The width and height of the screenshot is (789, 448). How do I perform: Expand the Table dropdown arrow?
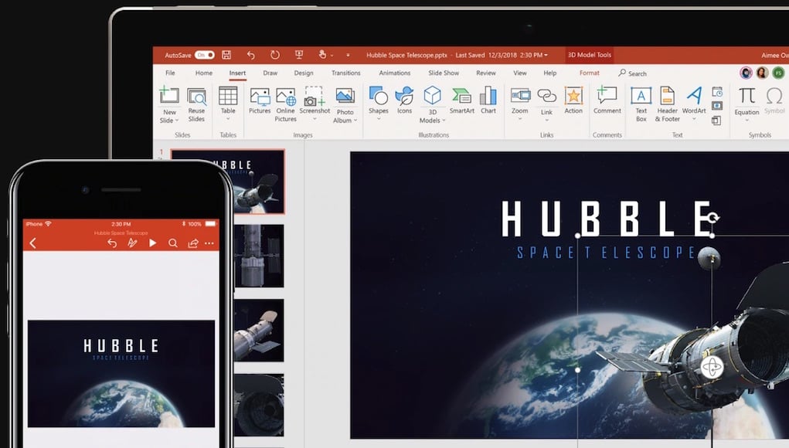228,119
